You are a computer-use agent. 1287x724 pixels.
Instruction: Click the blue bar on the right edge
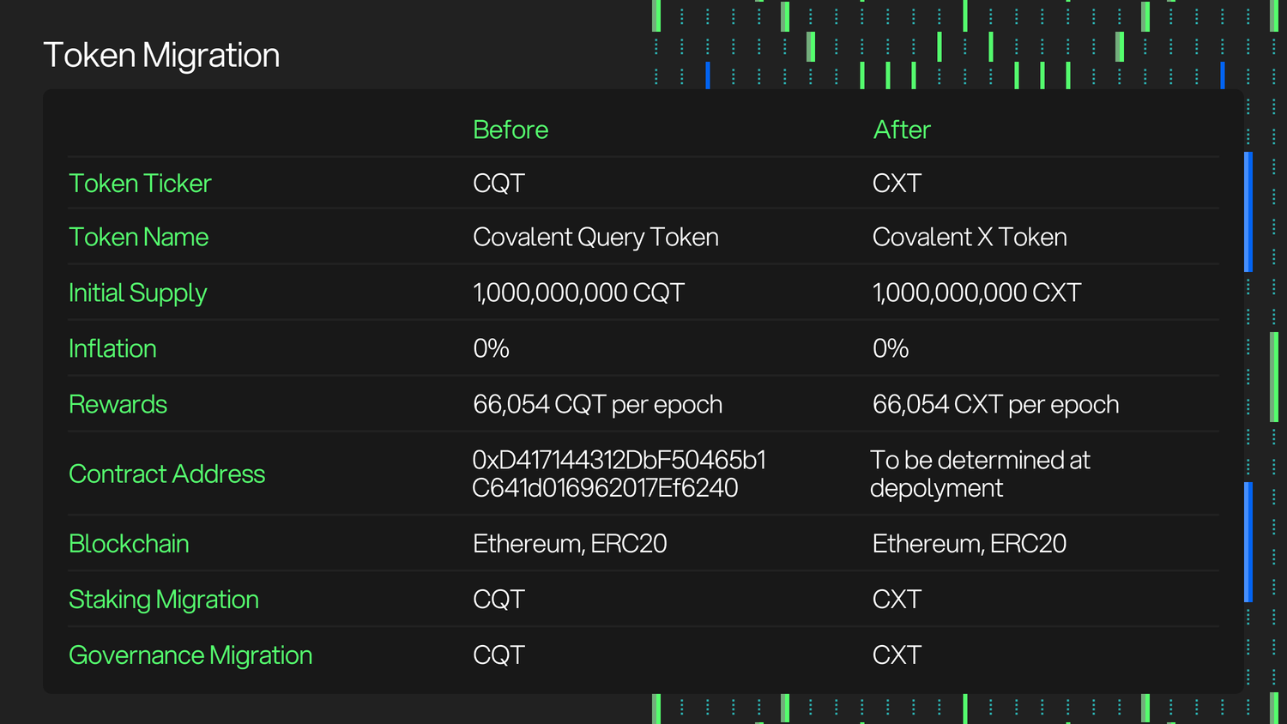pyautogui.click(x=1247, y=210)
